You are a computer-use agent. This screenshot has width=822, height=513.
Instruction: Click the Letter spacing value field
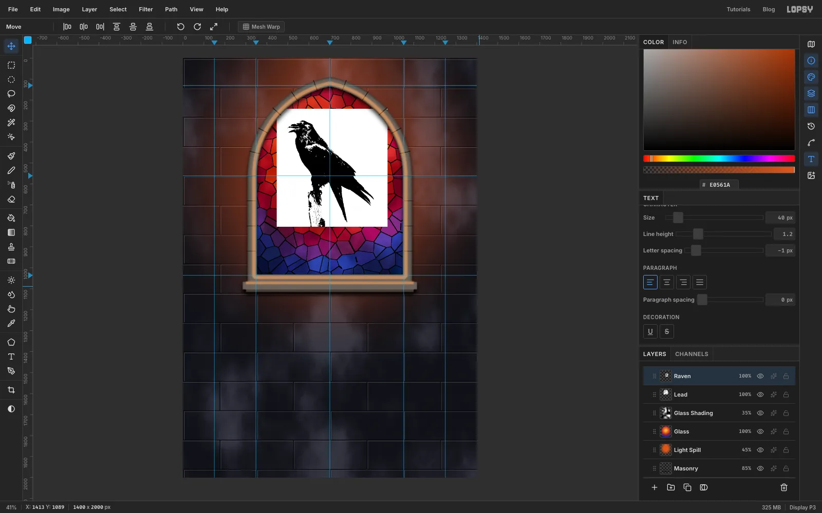click(780, 250)
